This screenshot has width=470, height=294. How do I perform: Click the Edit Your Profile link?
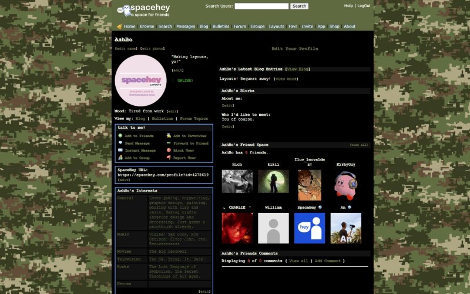click(x=295, y=49)
